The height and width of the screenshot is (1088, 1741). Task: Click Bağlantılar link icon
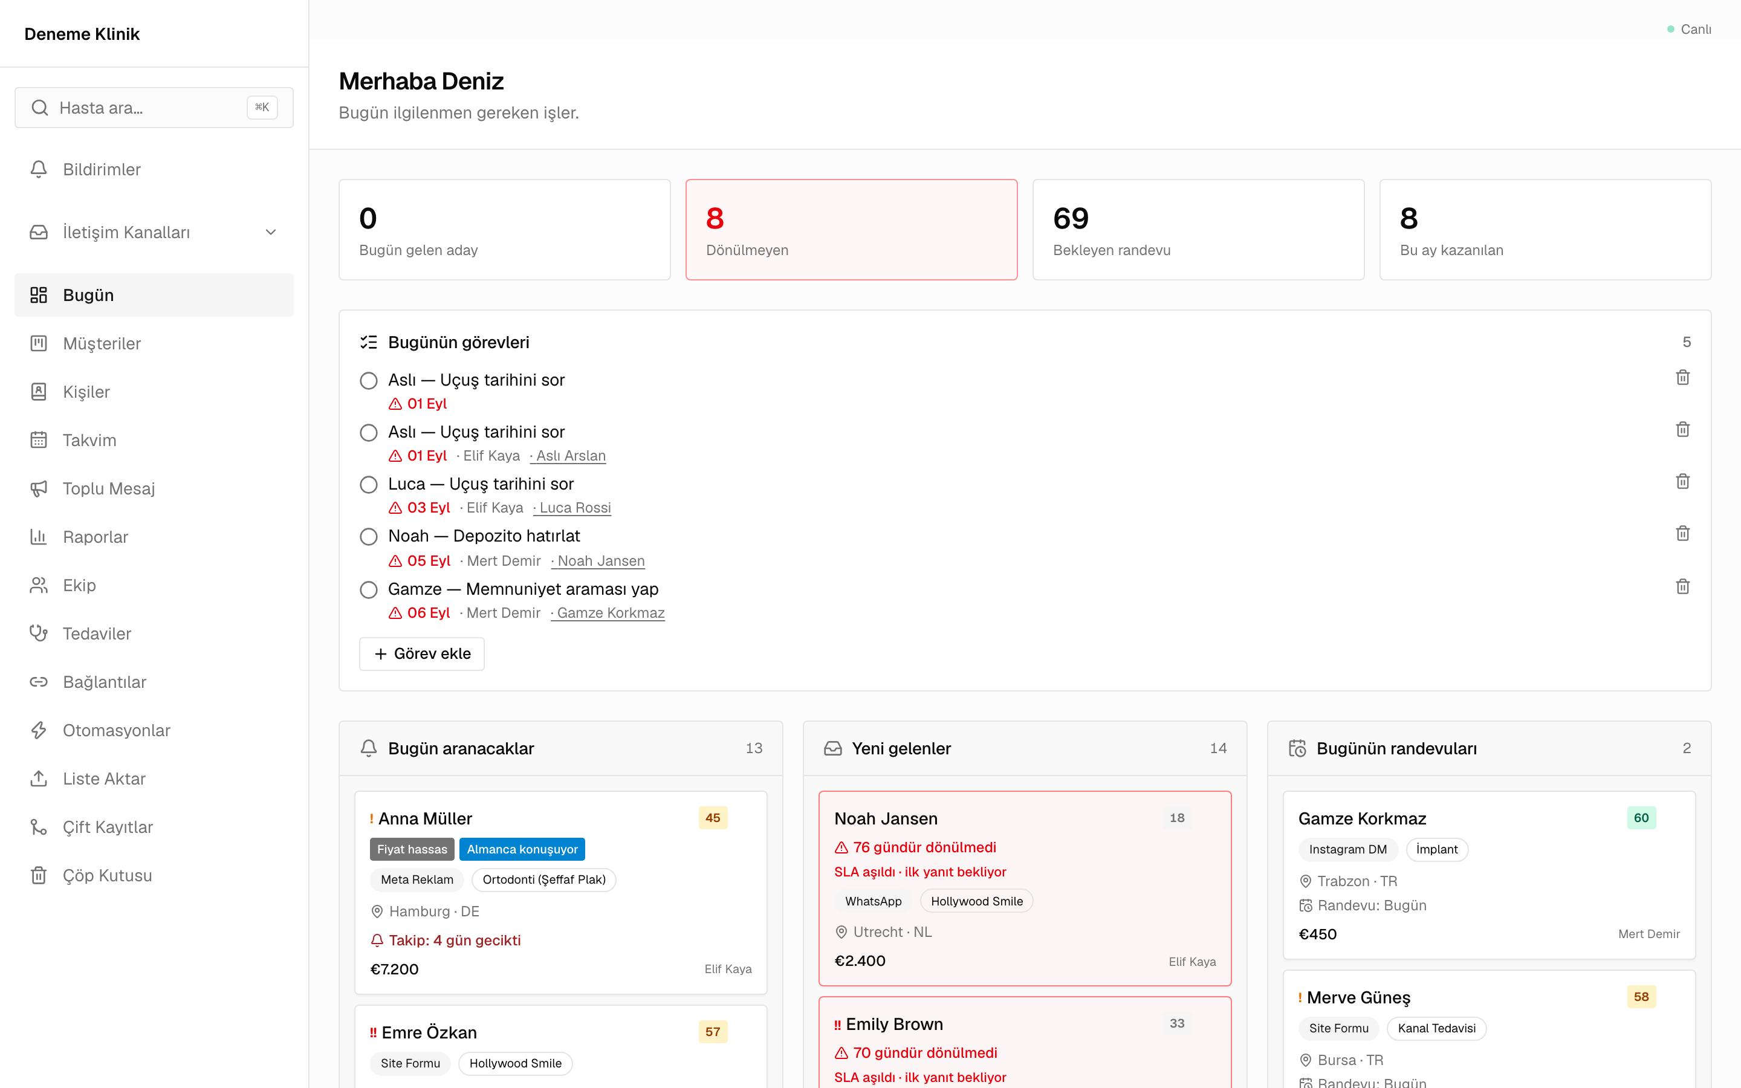tap(39, 681)
